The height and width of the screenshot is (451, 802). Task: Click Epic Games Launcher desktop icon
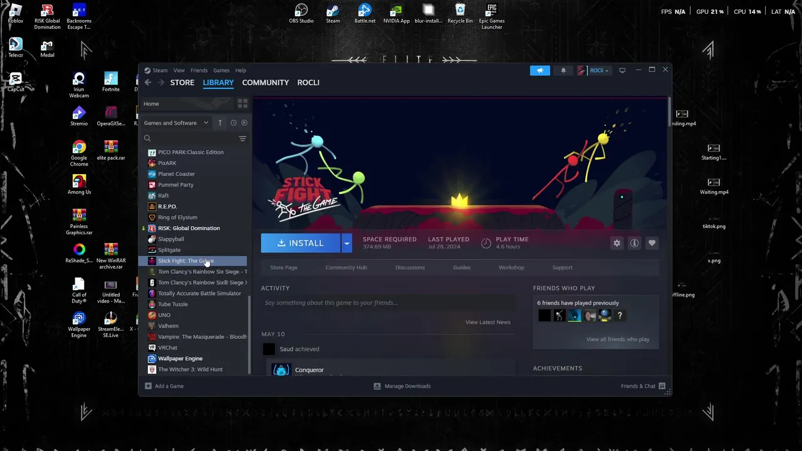pos(492,16)
